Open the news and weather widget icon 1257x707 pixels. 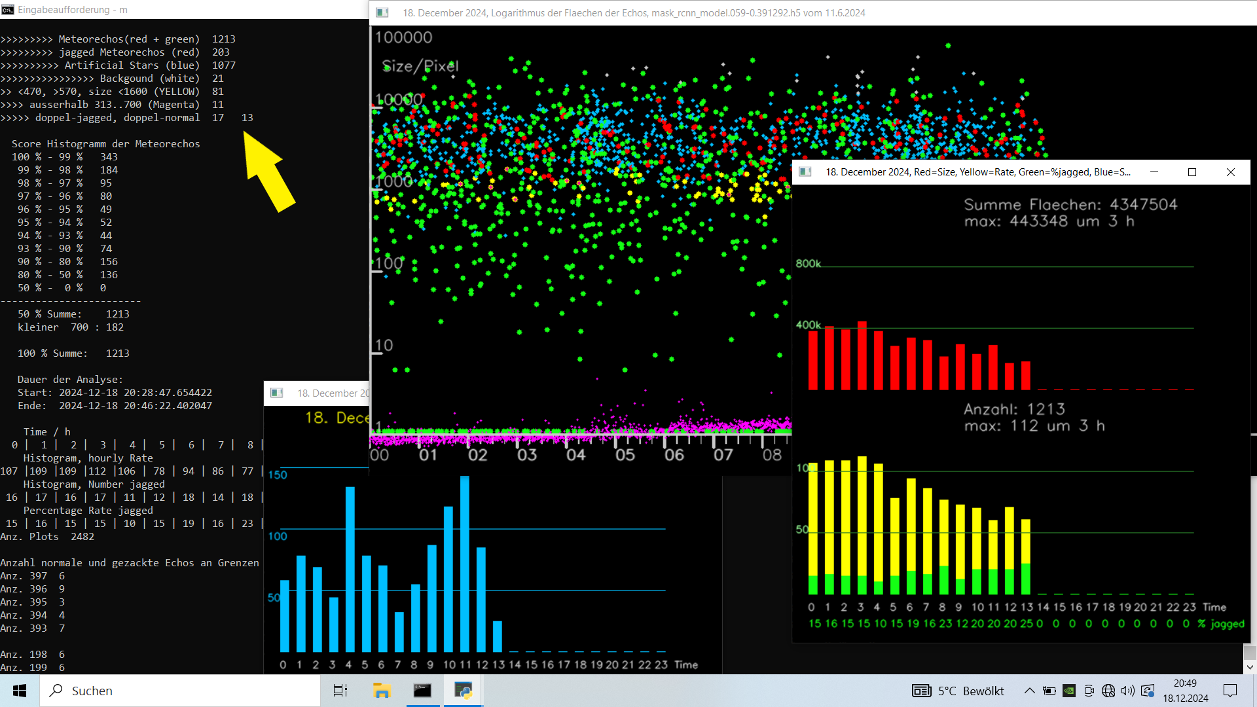pos(922,691)
